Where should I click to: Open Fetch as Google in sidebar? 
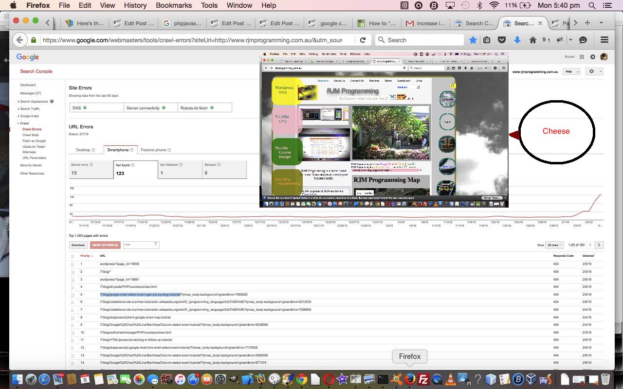34,141
